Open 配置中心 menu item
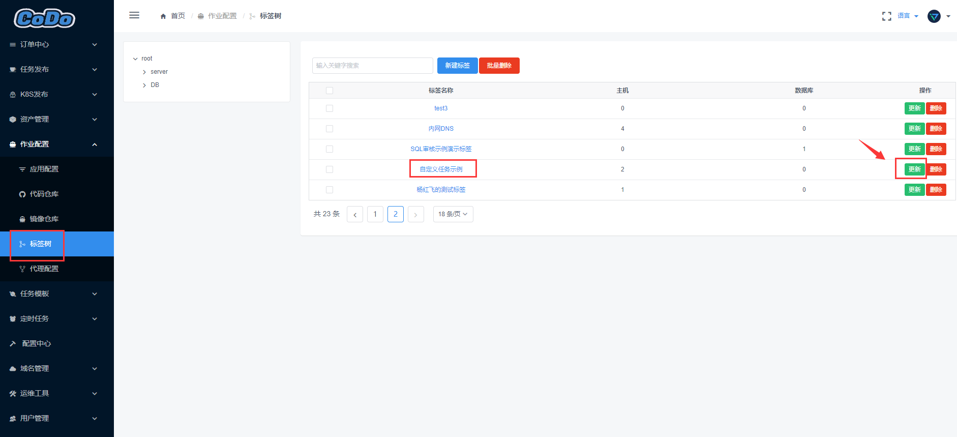 [x=57, y=344]
